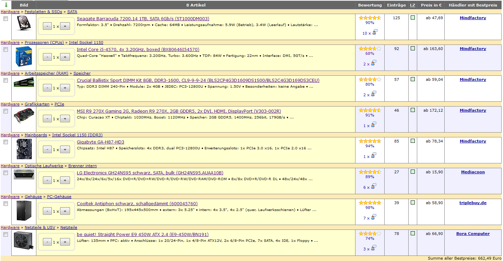
Task: Decrease quantity of Crucial Ballistix RAM
Action: [x=47, y=88]
